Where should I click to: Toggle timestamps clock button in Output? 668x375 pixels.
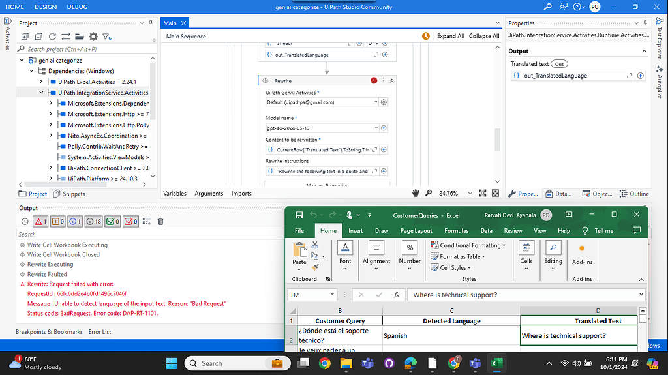(25, 222)
